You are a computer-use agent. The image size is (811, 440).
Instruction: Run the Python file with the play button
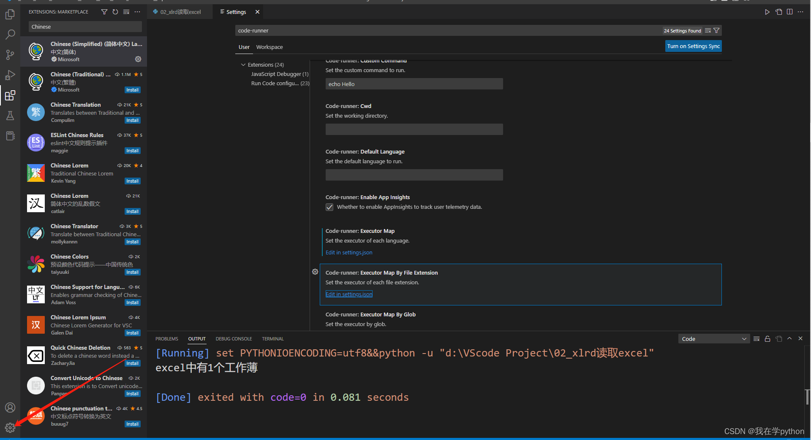(767, 12)
